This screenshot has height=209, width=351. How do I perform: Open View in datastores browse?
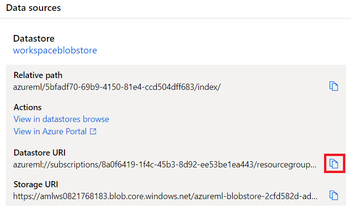[61, 119]
